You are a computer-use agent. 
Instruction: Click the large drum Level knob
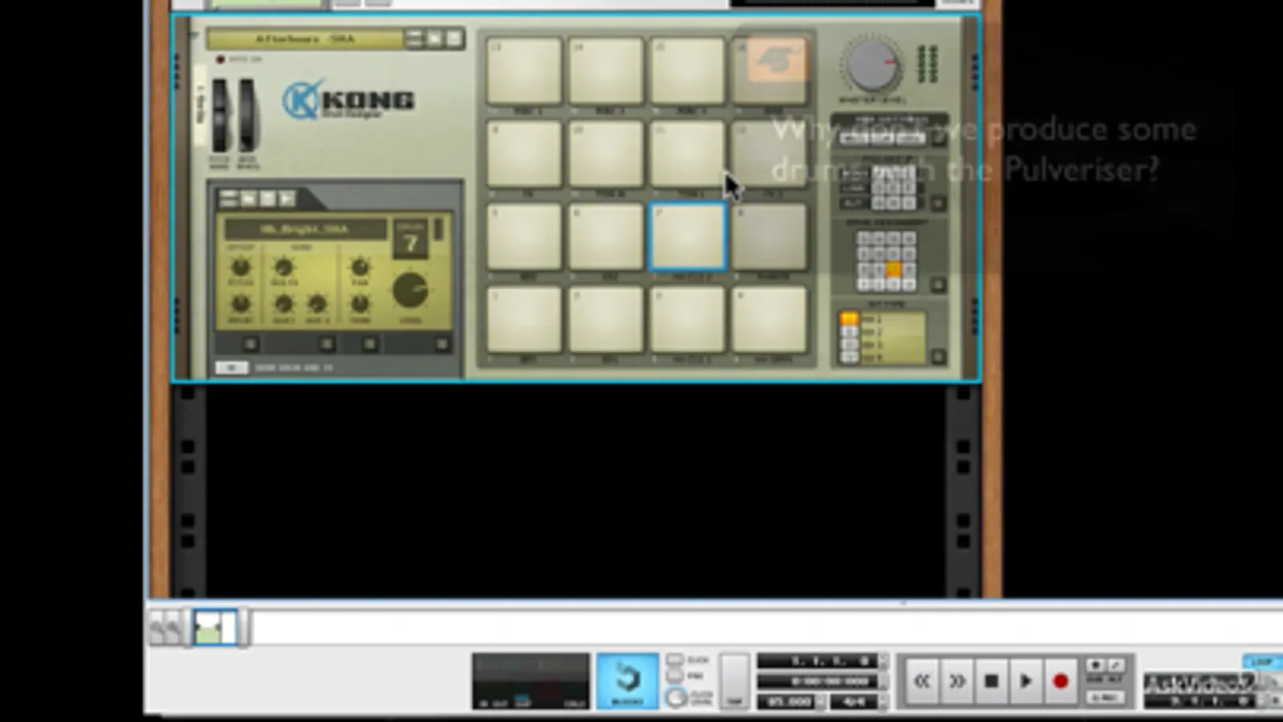pos(410,291)
